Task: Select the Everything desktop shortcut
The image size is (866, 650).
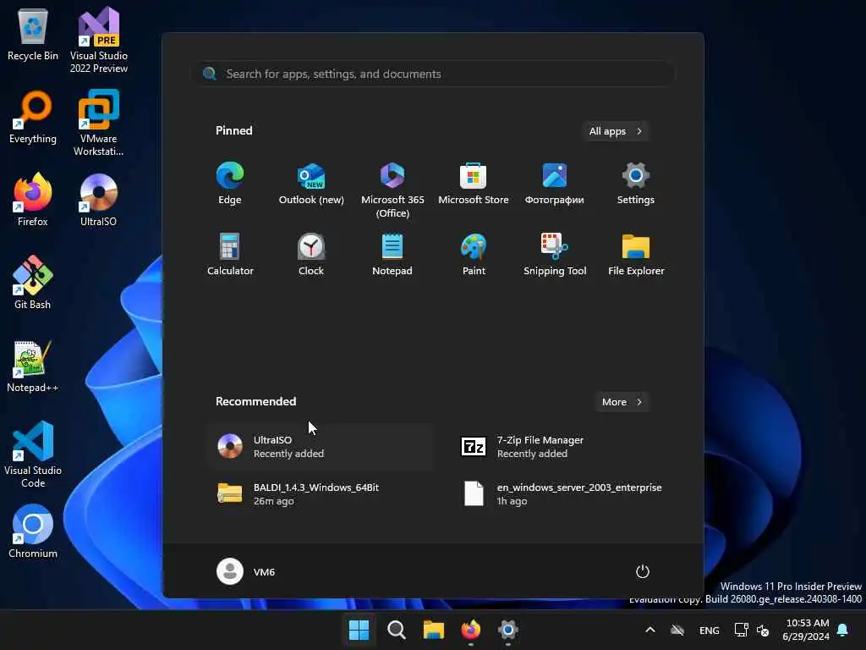Action: point(33,117)
